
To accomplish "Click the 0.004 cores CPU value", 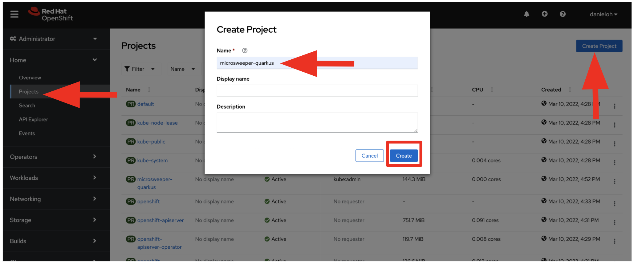I will pyautogui.click(x=486, y=160).
